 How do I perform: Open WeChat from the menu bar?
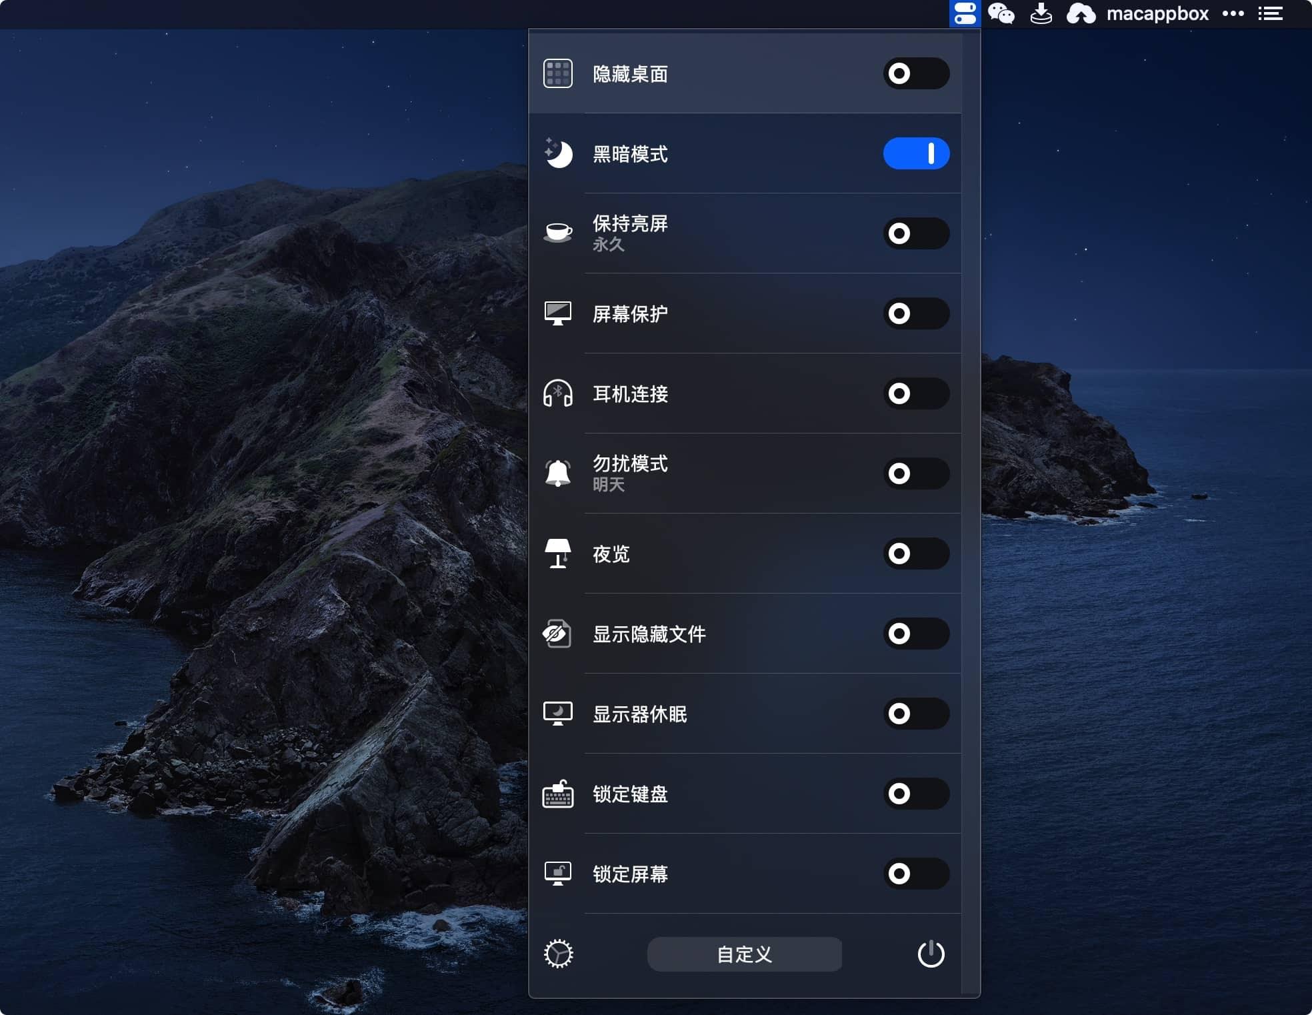click(1003, 13)
